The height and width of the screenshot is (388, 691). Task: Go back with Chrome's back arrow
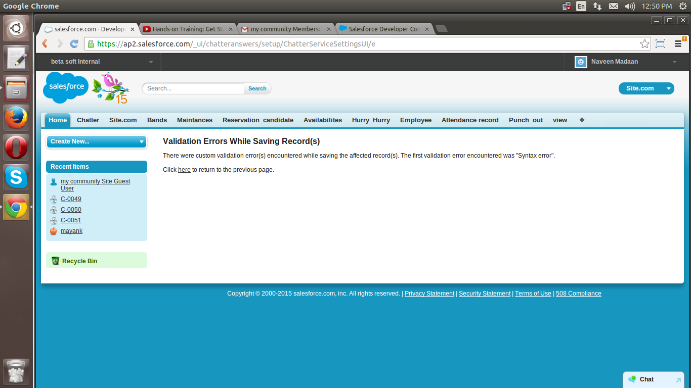[45, 44]
